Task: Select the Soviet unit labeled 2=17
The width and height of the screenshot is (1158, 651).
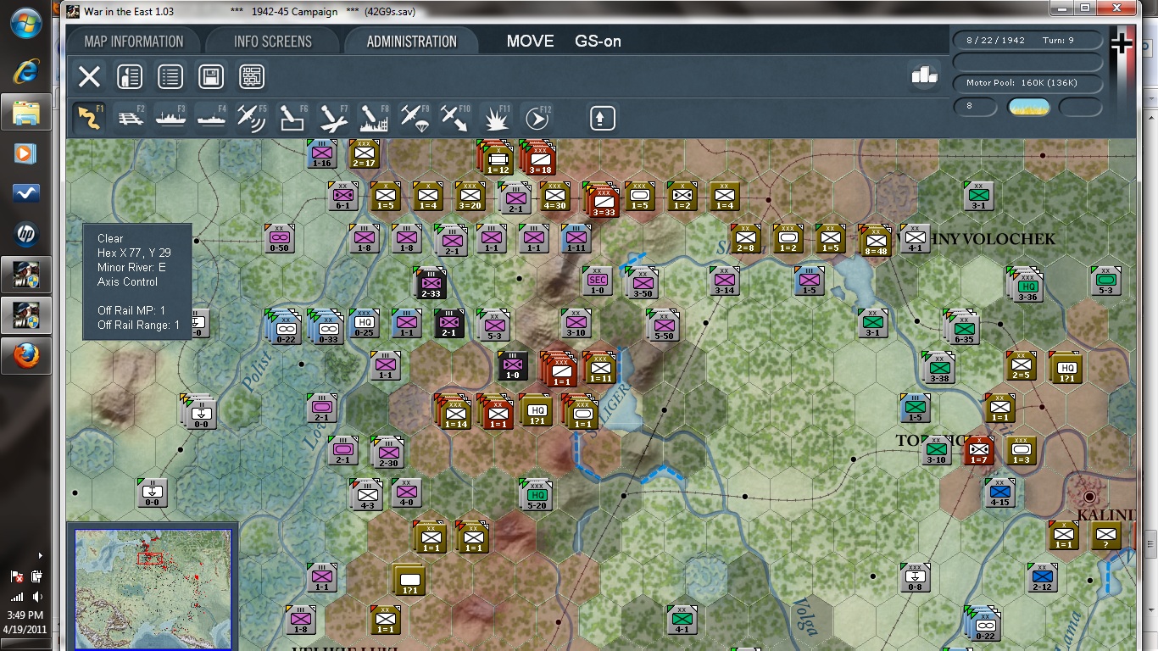Action: click(x=364, y=153)
